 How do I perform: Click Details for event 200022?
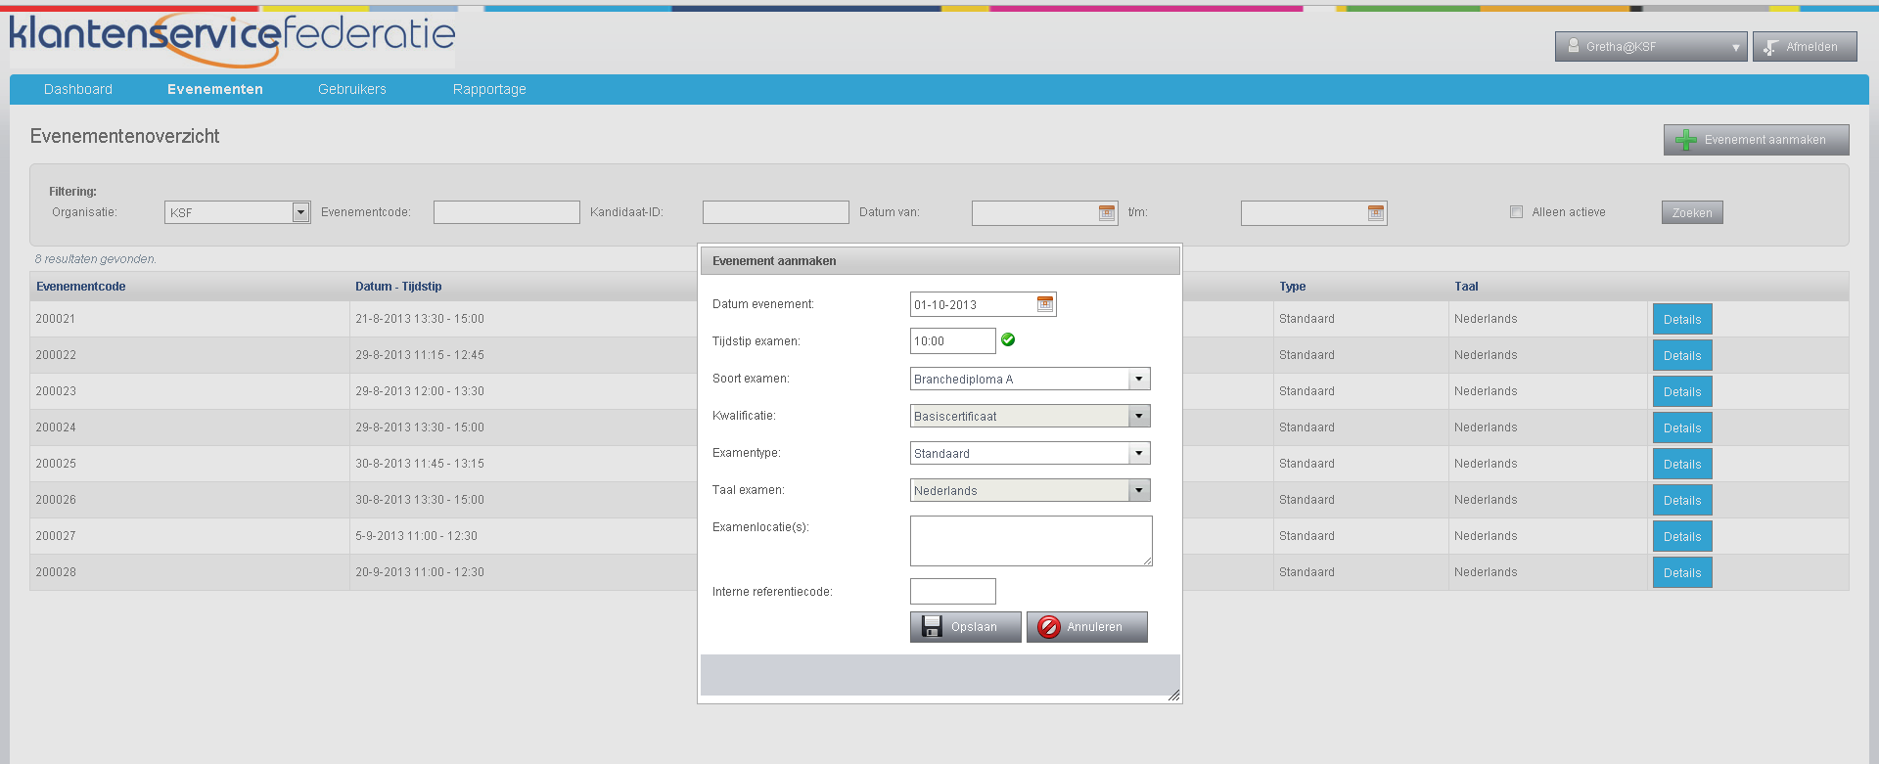[x=1682, y=355]
